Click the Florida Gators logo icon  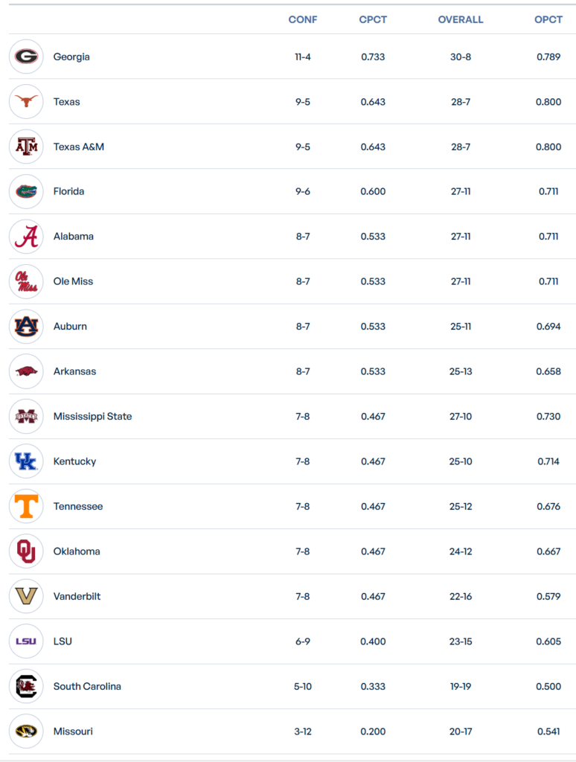point(26,192)
